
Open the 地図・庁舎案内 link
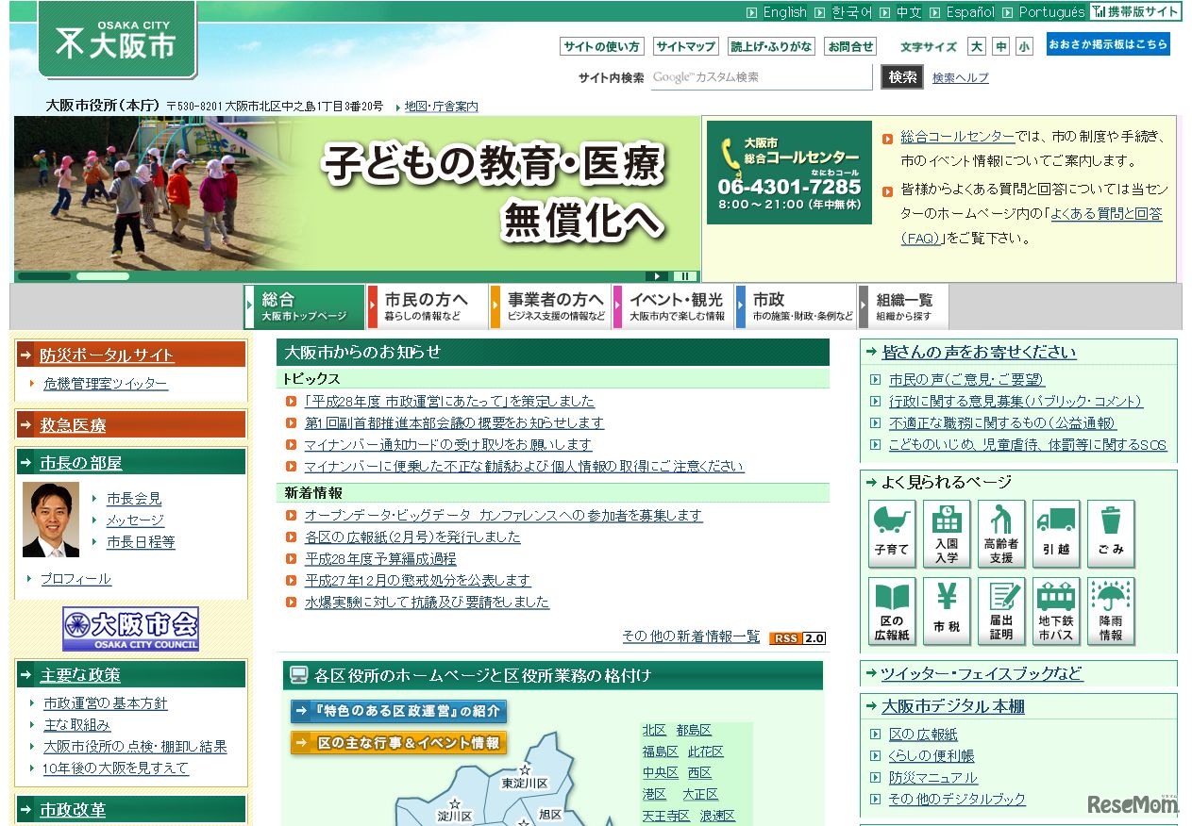pyautogui.click(x=441, y=107)
